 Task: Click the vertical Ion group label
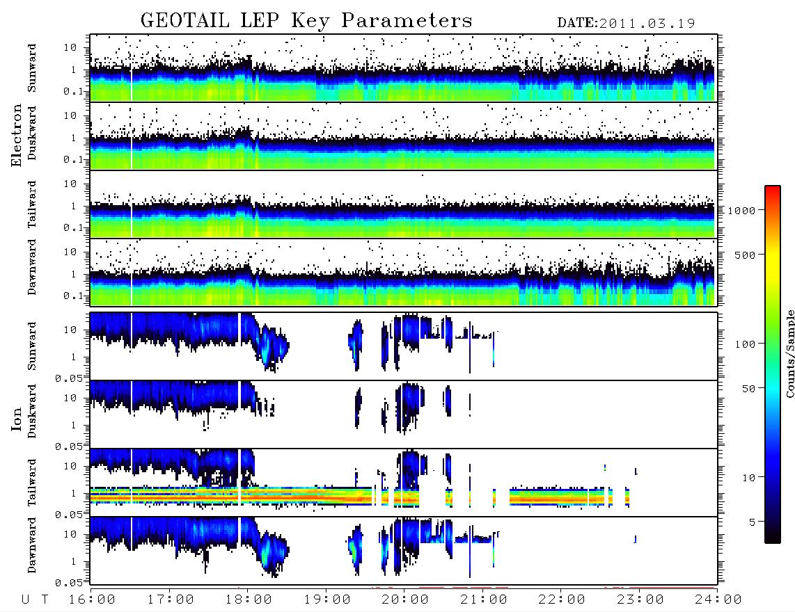(17, 419)
